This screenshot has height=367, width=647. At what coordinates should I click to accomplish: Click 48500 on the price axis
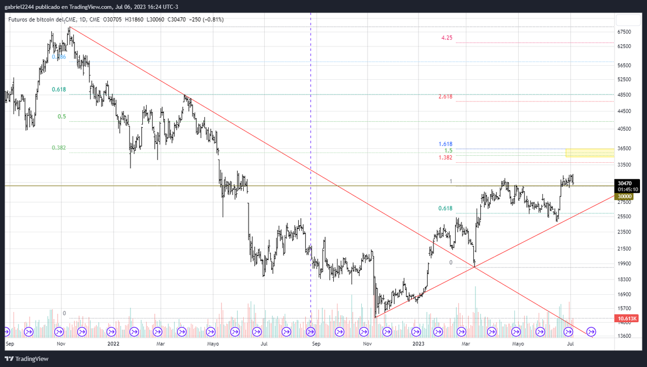pos(625,95)
